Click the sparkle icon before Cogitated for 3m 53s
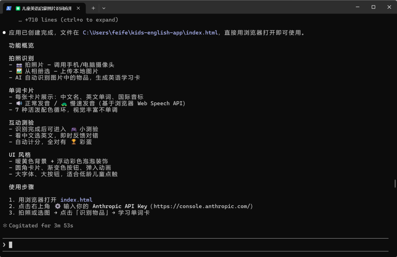 click(5, 225)
